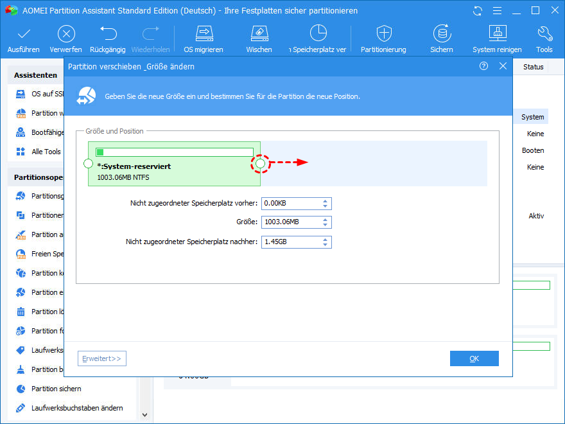Click the sidebar scroll-down arrow
The height and width of the screenshot is (424, 565).
[144, 414]
